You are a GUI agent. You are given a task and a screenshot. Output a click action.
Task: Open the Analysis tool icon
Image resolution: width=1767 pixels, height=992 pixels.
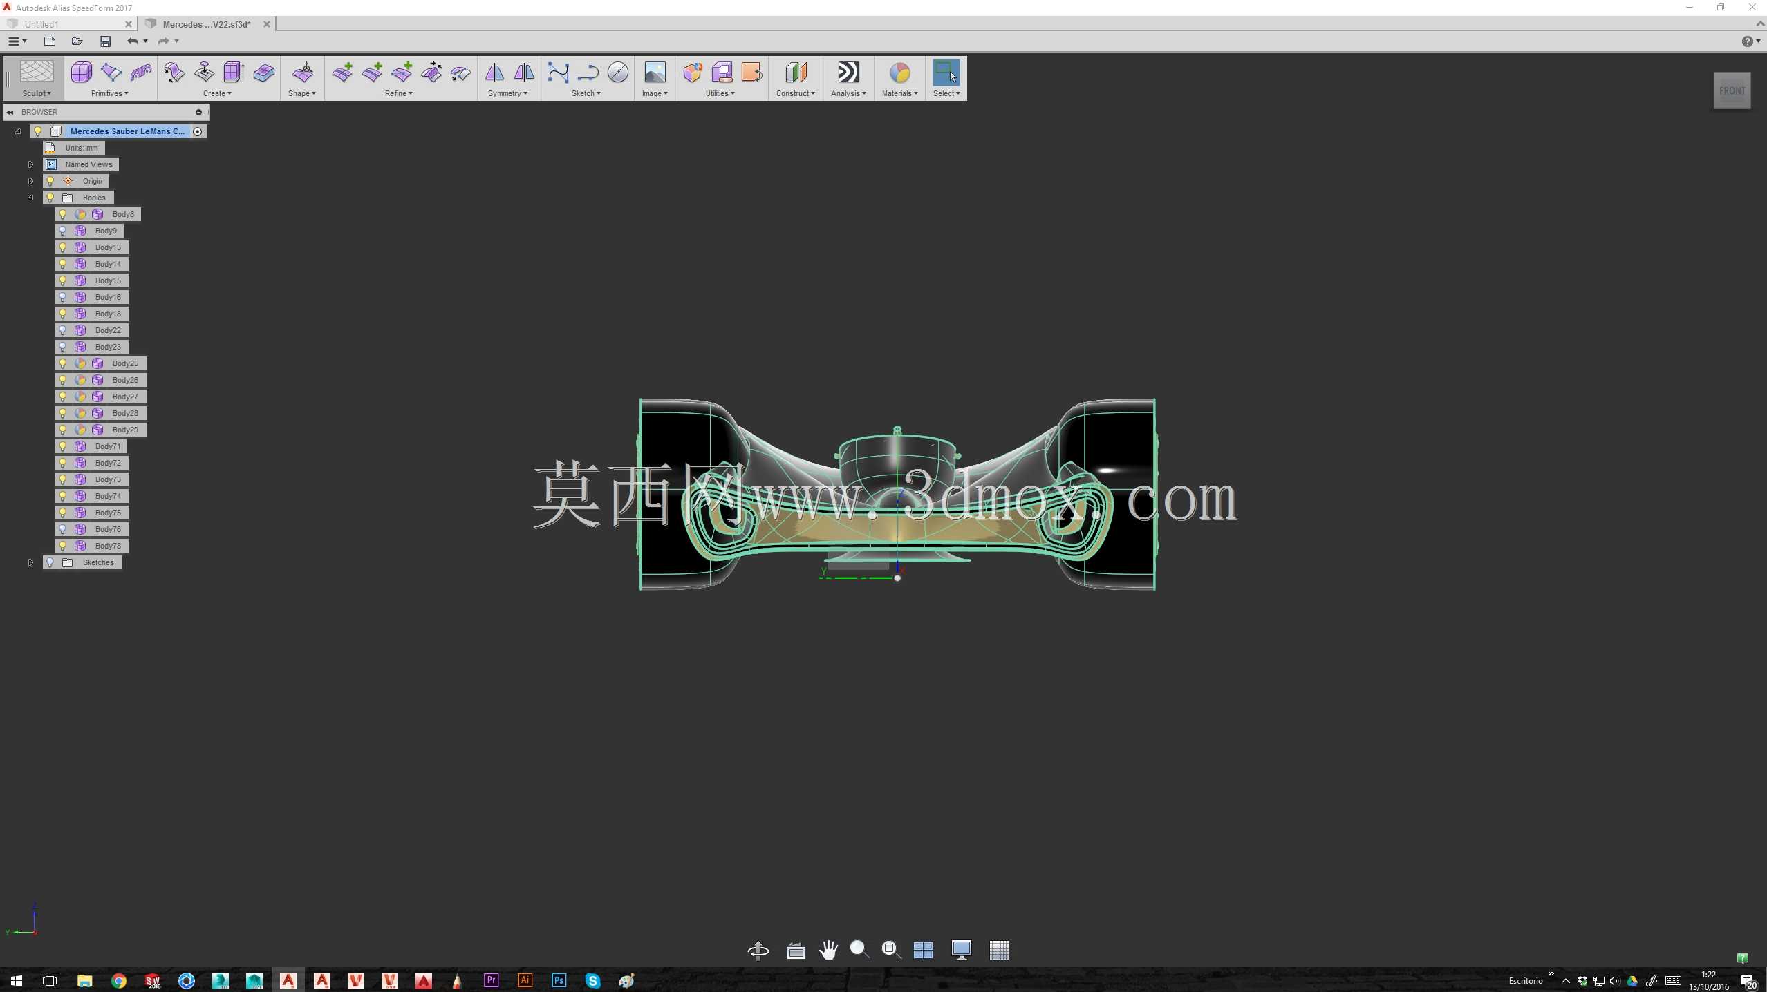pyautogui.click(x=848, y=73)
